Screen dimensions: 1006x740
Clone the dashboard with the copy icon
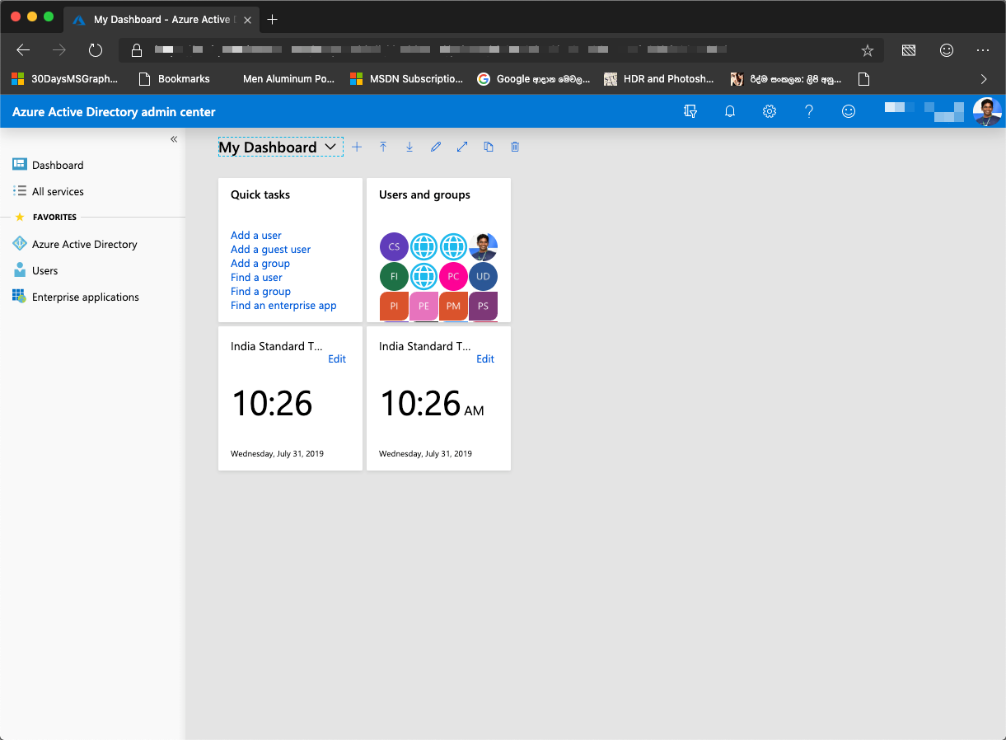(x=489, y=147)
